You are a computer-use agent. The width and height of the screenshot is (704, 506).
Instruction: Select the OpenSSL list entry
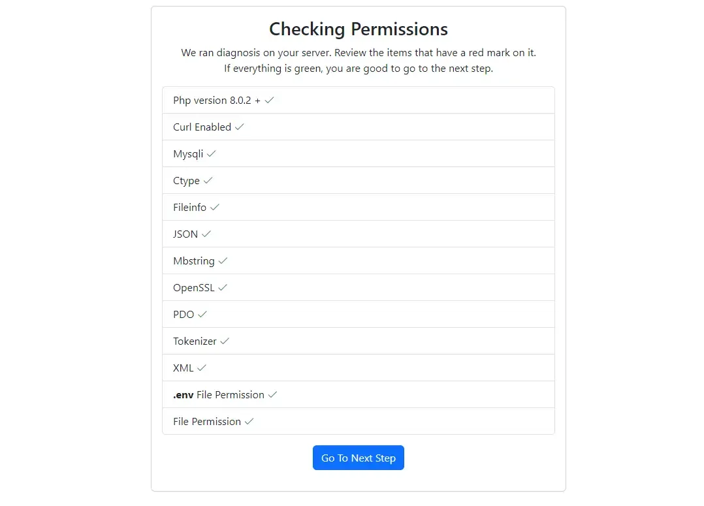coord(358,287)
